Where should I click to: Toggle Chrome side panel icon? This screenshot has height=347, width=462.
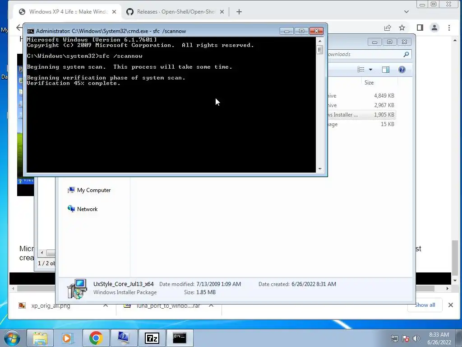pos(420,28)
